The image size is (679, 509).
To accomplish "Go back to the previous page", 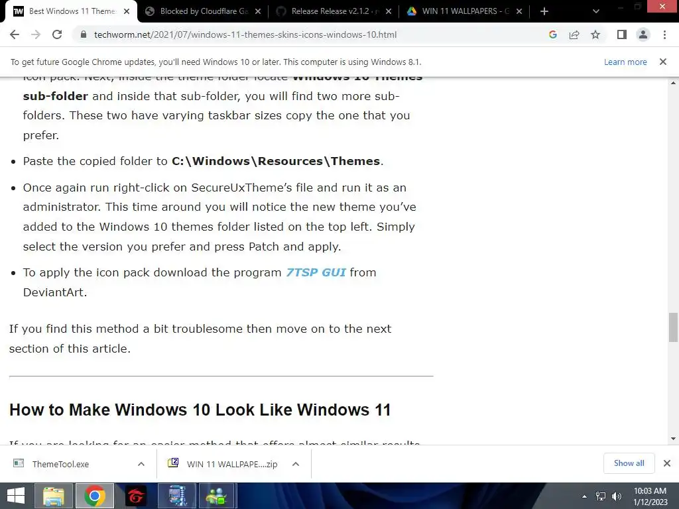I will pyautogui.click(x=15, y=34).
